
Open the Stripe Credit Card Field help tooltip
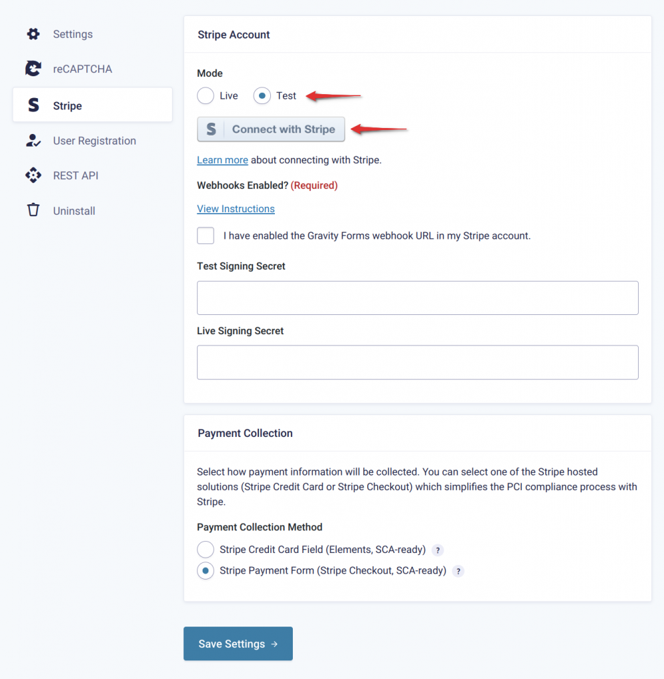[438, 550]
